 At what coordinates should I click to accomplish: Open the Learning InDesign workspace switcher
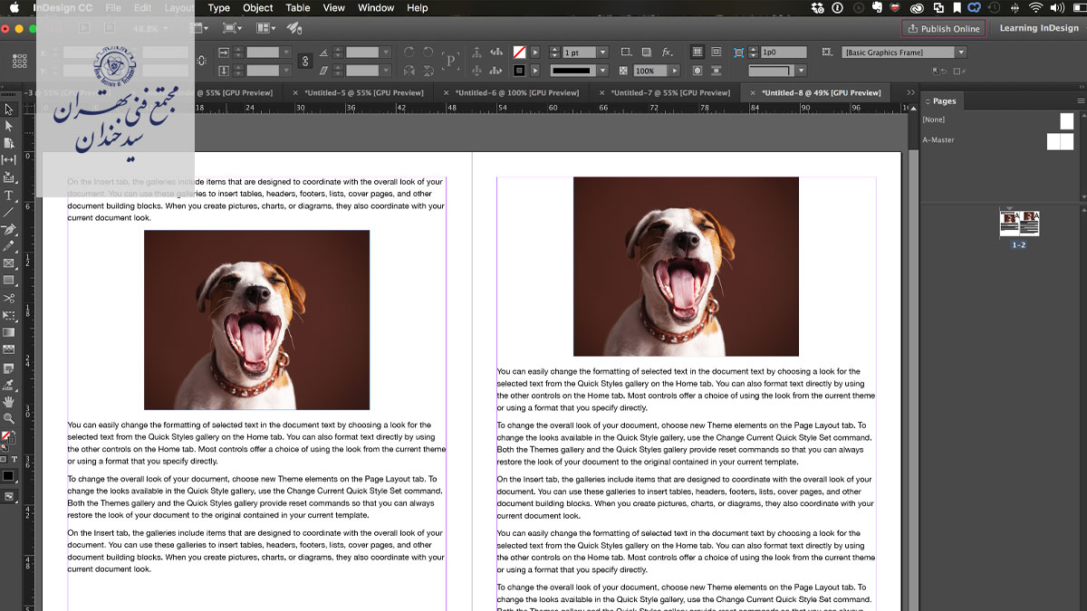(x=1039, y=29)
